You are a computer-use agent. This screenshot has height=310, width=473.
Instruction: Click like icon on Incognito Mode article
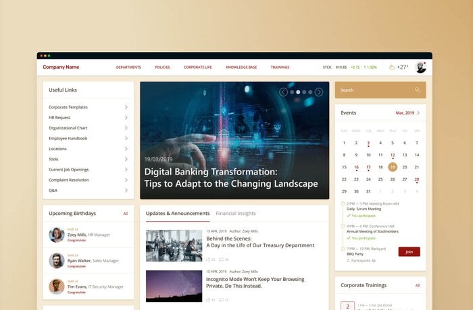208,300
